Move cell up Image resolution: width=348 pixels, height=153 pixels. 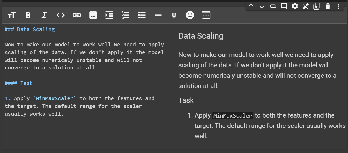251,6
